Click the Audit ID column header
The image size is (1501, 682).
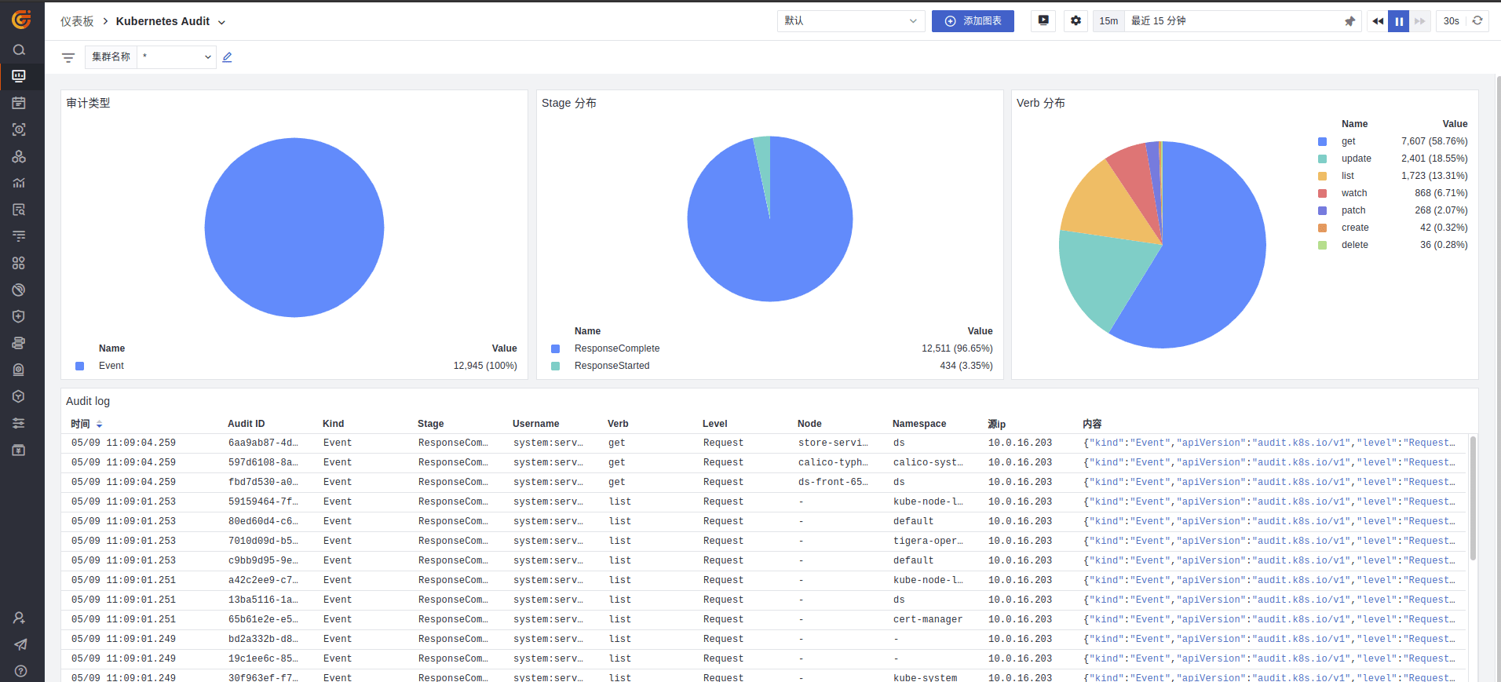click(247, 424)
